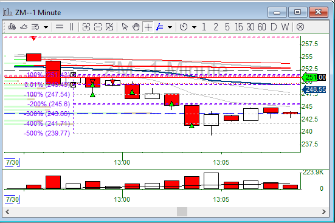This screenshot has width=335, height=223.
Task: Switch to 30 minute interval
Action: point(250,27)
